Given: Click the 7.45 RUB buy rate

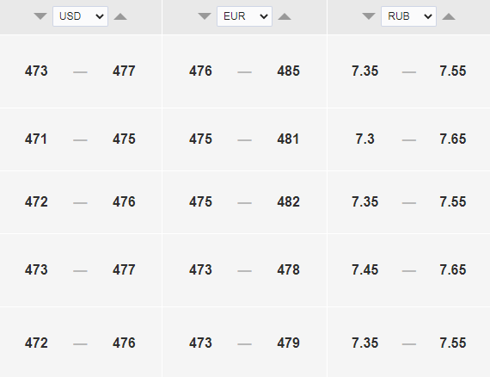Looking at the screenshot, I should pos(365,269).
